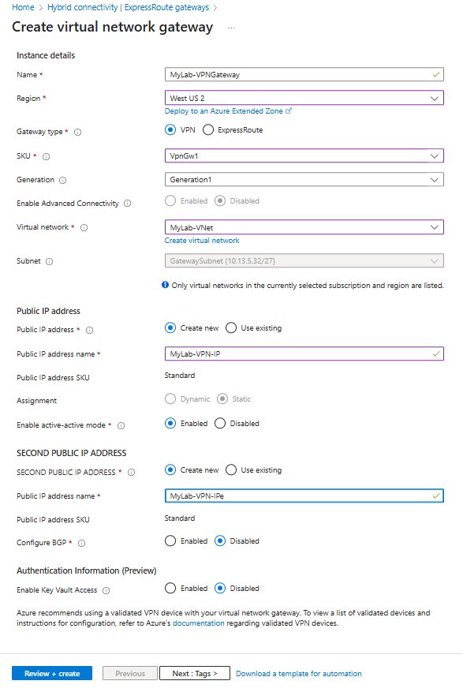The height and width of the screenshot is (692, 463).
Task: Expand the SKU dropdown showing VpnGw1
Action: coord(304,155)
